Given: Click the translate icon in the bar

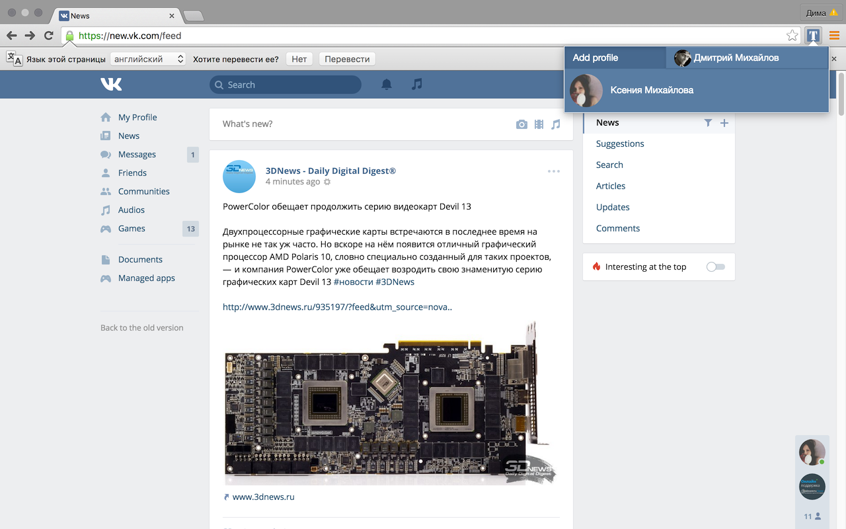Looking at the screenshot, I should click(14, 59).
